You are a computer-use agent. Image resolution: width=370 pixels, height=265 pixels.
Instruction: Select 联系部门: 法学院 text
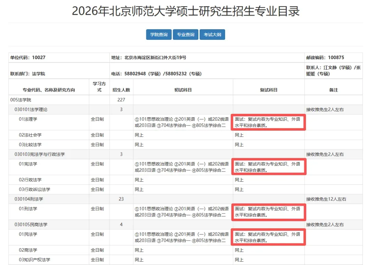[28, 74]
